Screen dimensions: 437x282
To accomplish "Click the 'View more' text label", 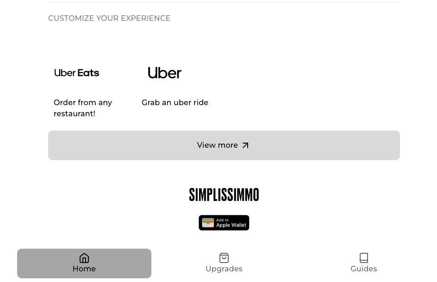I will pos(218,145).
